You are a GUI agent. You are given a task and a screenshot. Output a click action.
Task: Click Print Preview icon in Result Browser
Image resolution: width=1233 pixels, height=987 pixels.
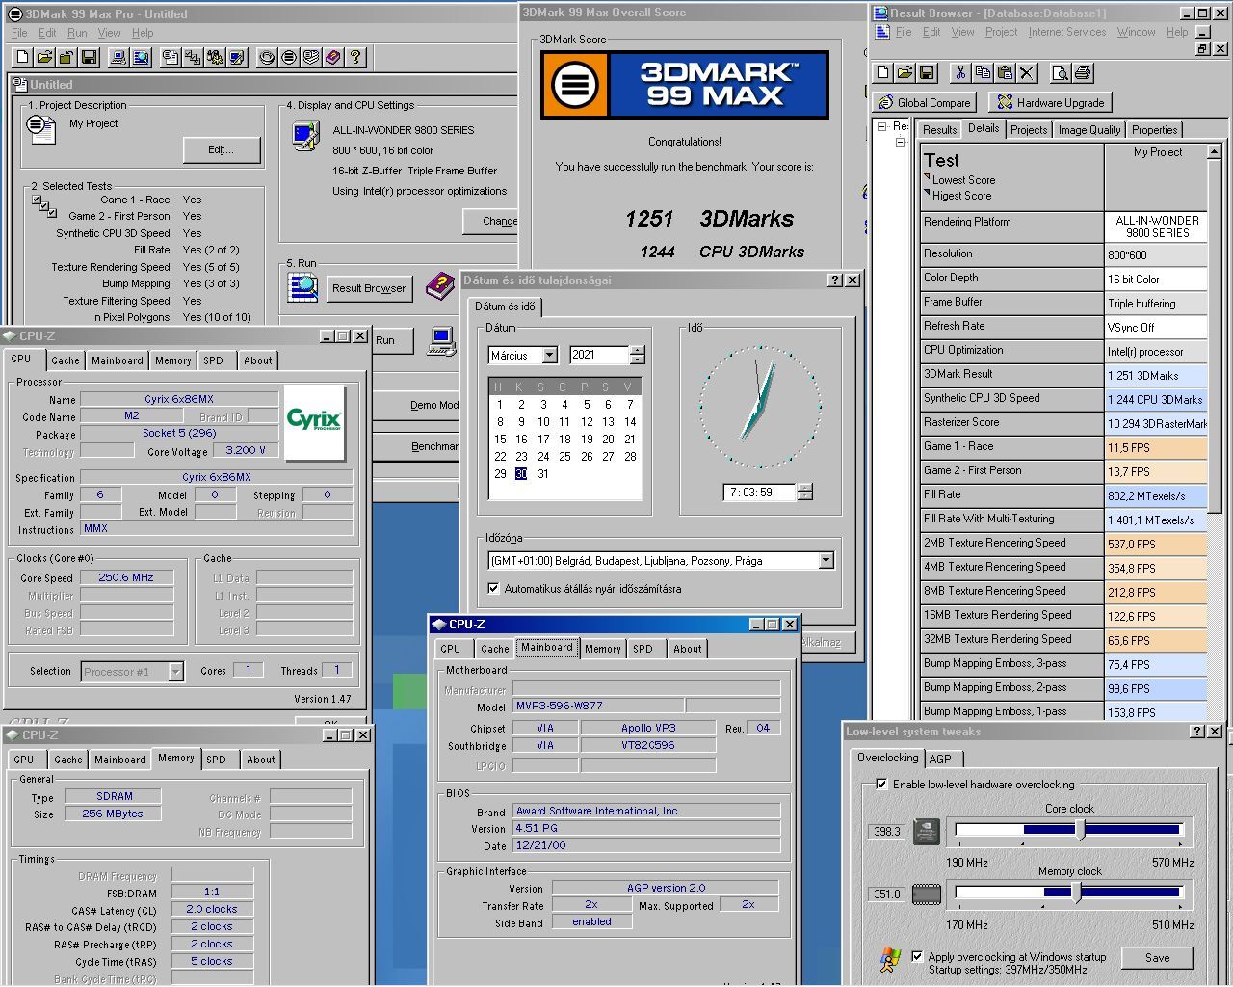[x=1061, y=72]
